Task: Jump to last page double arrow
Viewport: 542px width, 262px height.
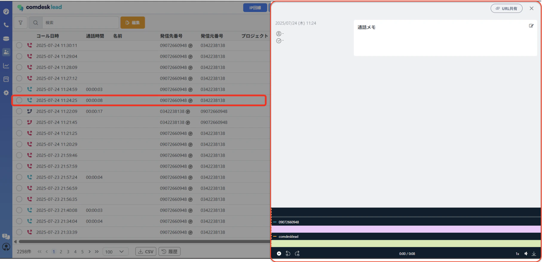Action: tap(97, 252)
